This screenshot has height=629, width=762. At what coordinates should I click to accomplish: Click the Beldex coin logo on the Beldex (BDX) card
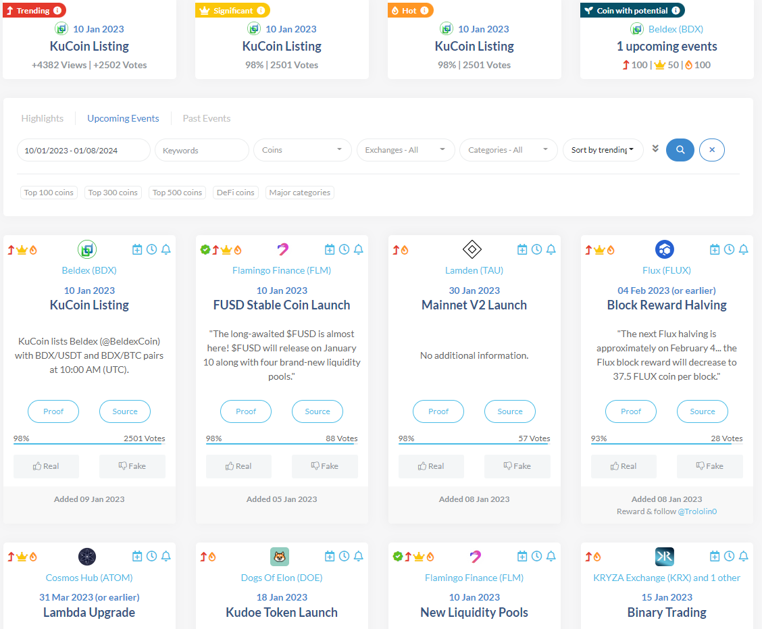pyautogui.click(x=87, y=249)
